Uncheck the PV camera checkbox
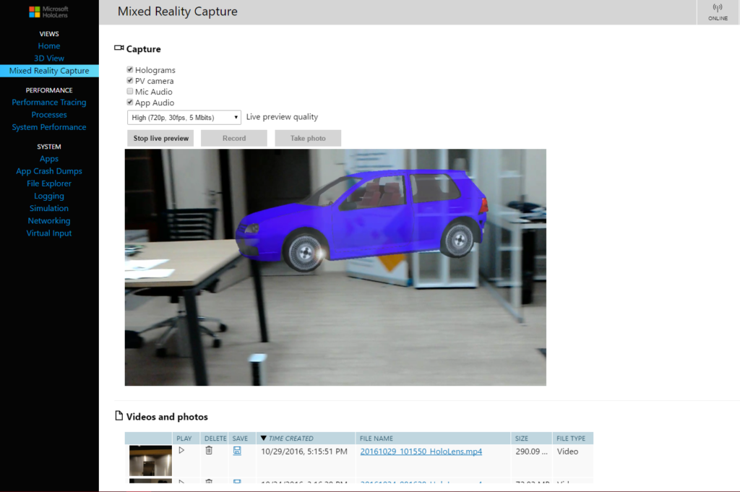 tap(130, 81)
